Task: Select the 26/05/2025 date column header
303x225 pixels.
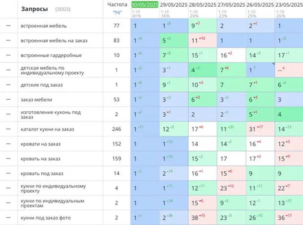Action: pyautogui.click(x=260, y=5)
